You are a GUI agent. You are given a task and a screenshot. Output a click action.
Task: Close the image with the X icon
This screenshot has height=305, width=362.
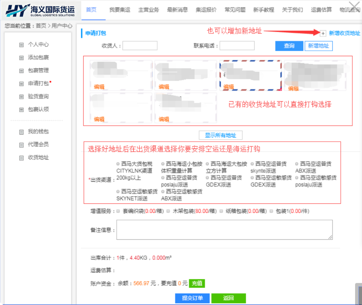pos(354,6)
